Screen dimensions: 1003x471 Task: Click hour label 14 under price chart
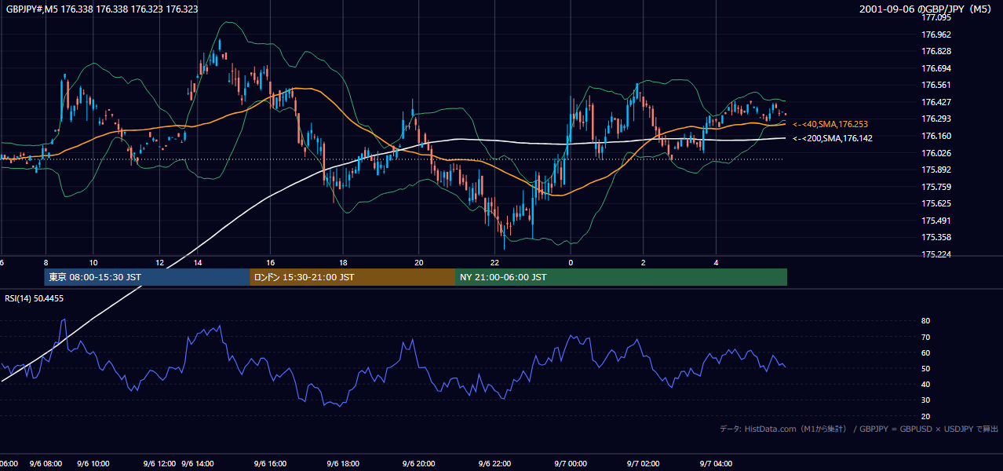point(198,262)
